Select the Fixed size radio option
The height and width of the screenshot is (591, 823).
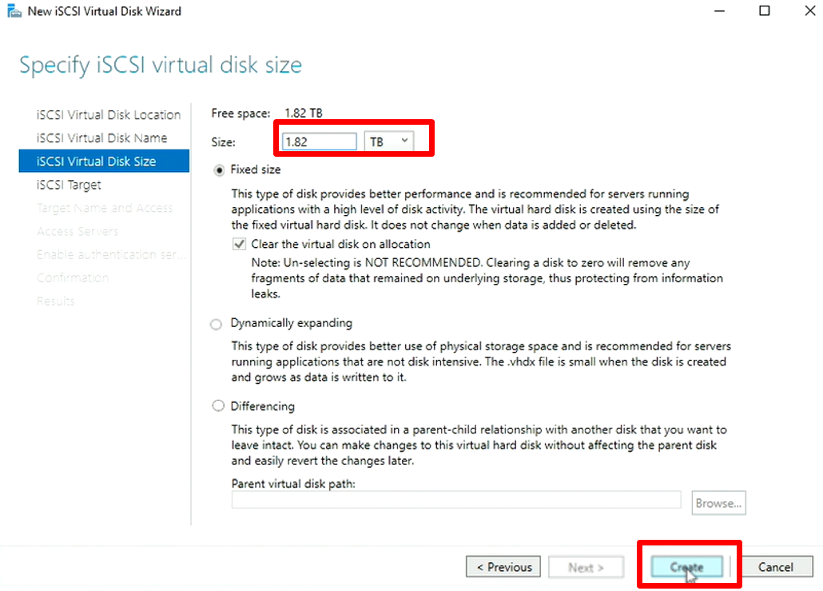click(219, 170)
